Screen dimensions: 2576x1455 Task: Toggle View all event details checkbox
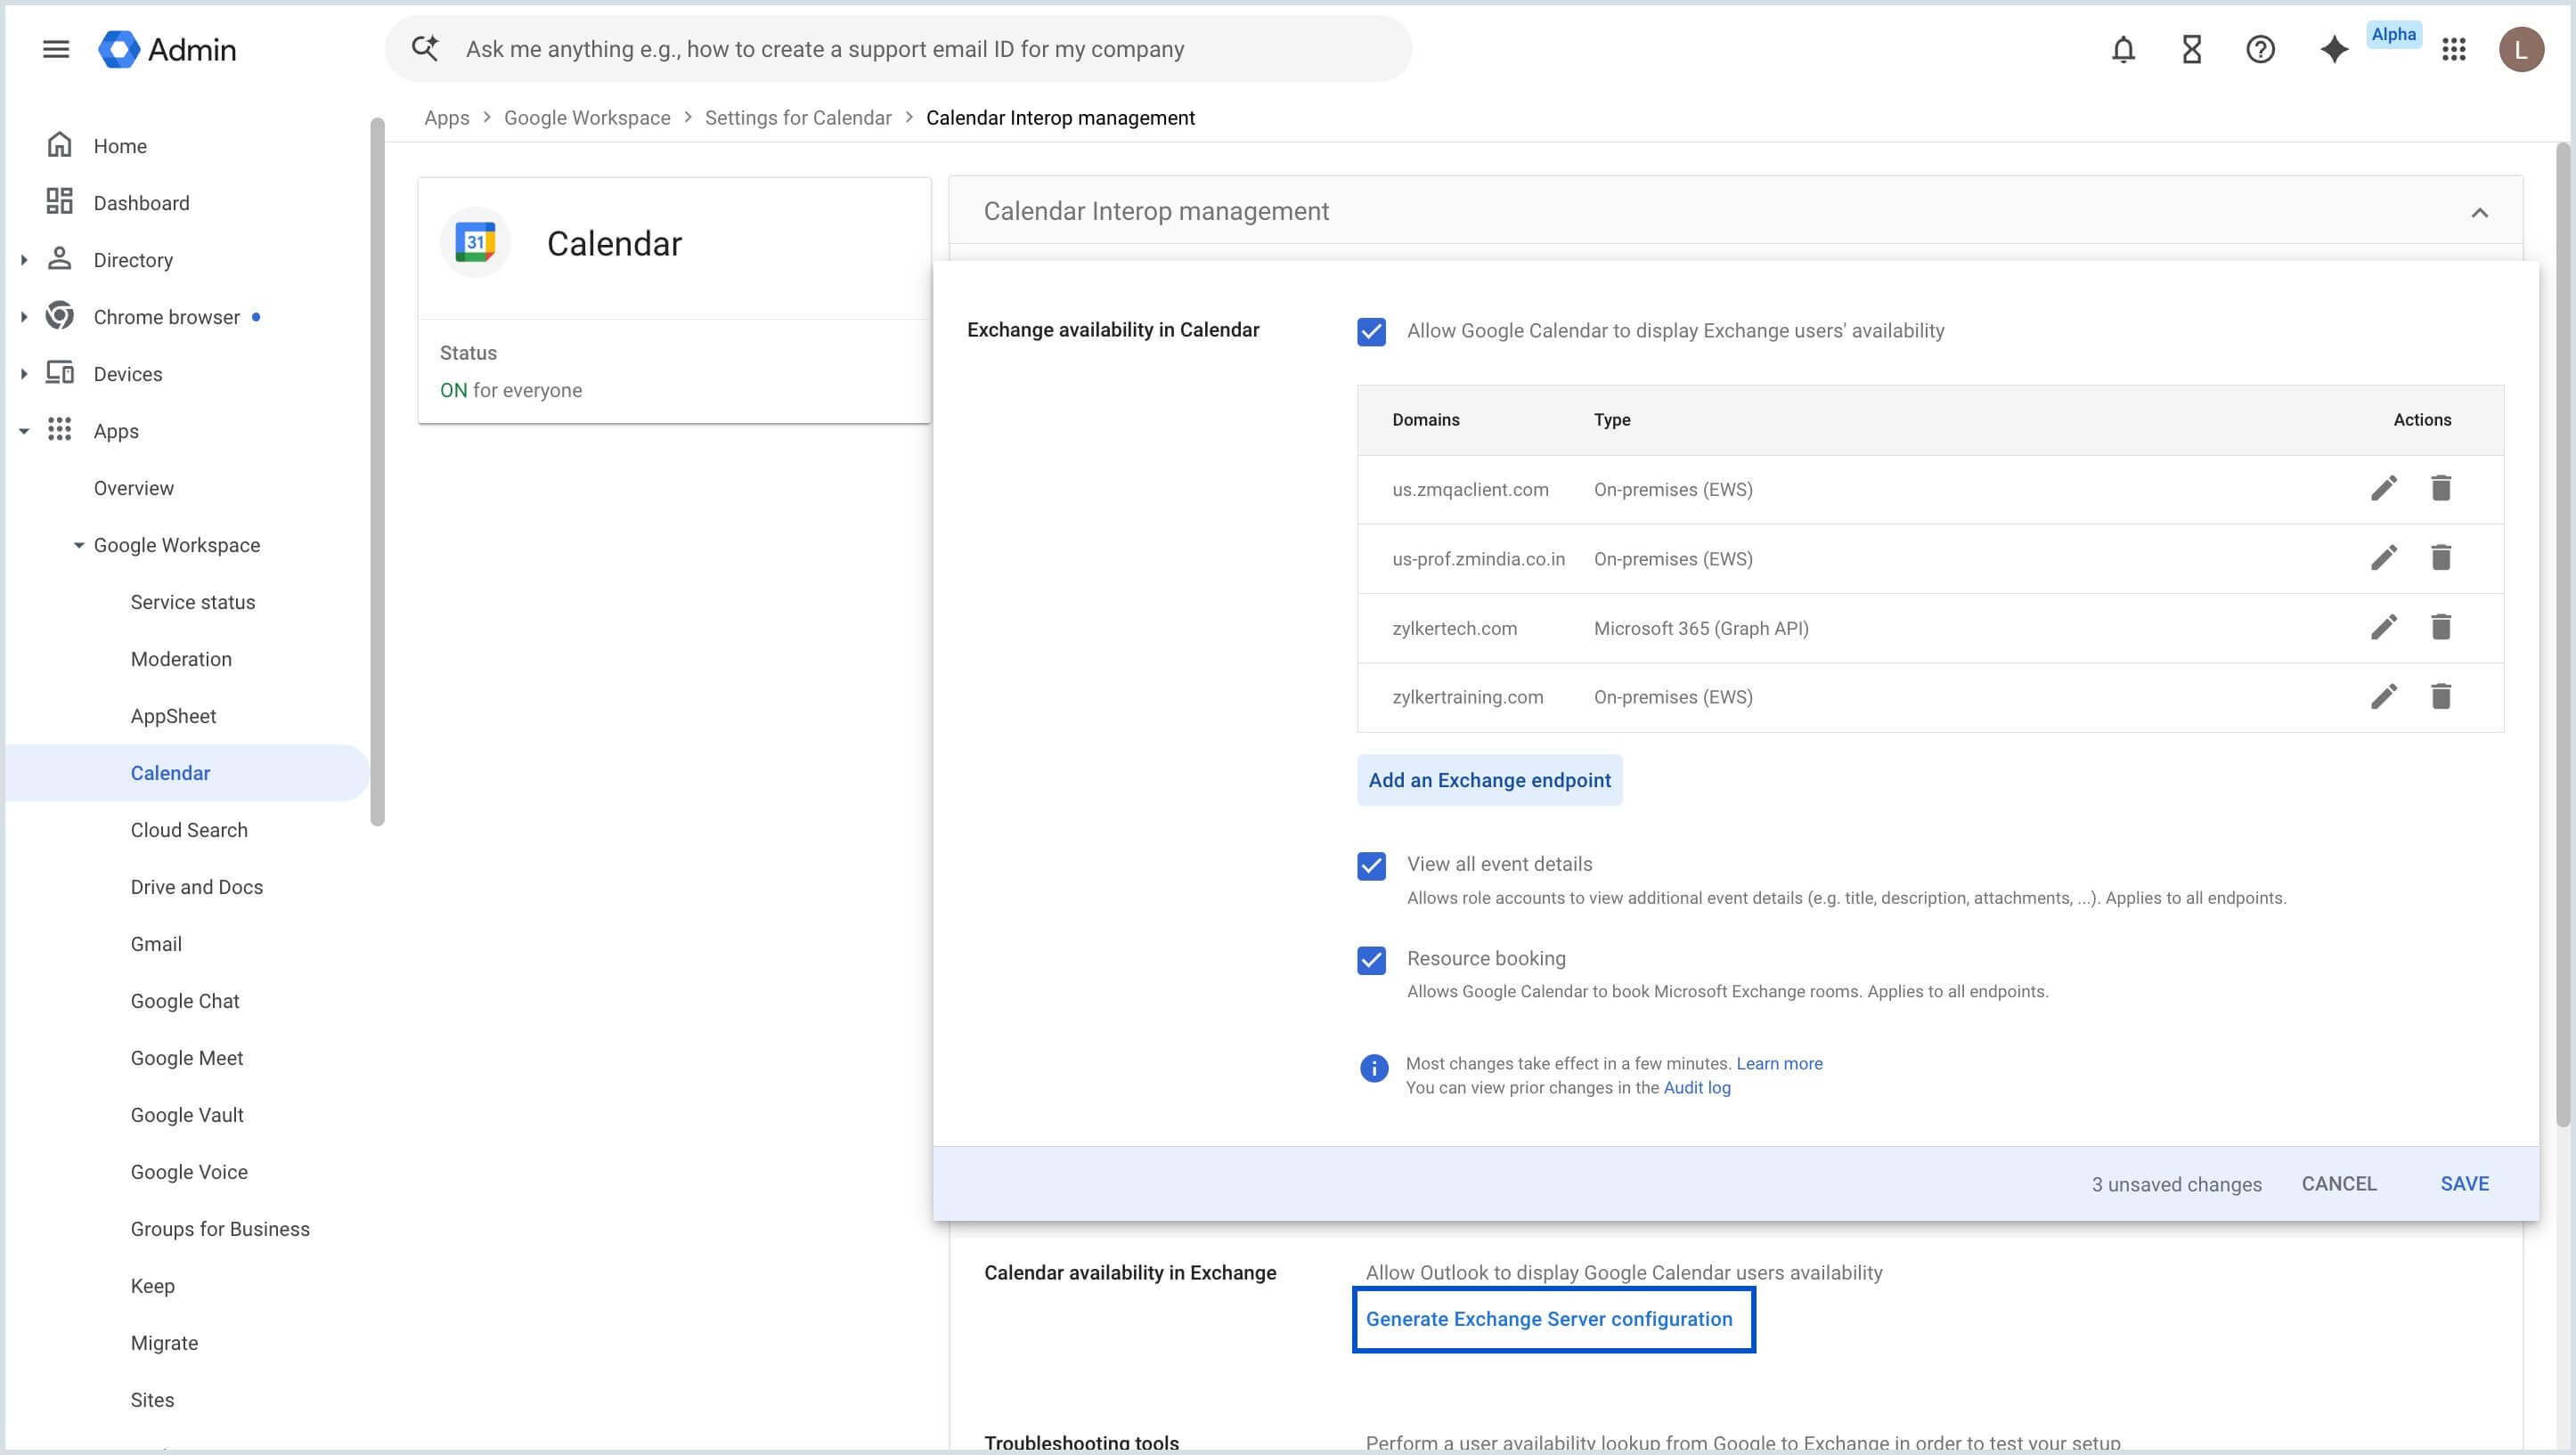coord(1371,865)
